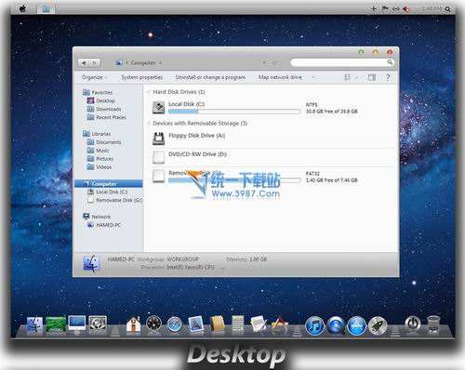Collapse Devices with Removable Storage group
The width and height of the screenshot is (465, 370).
149,124
